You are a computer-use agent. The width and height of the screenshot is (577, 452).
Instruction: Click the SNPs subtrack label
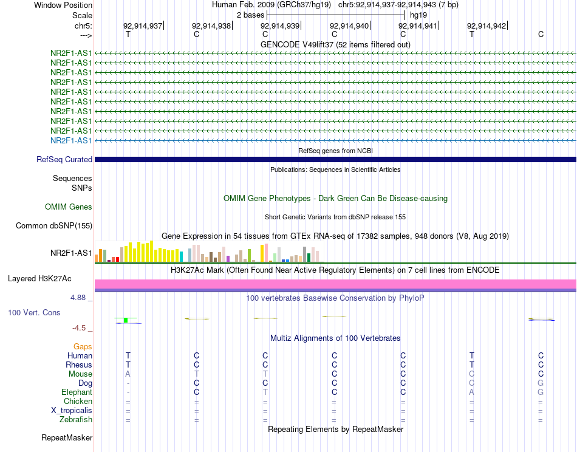pyautogui.click(x=82, y=188)
